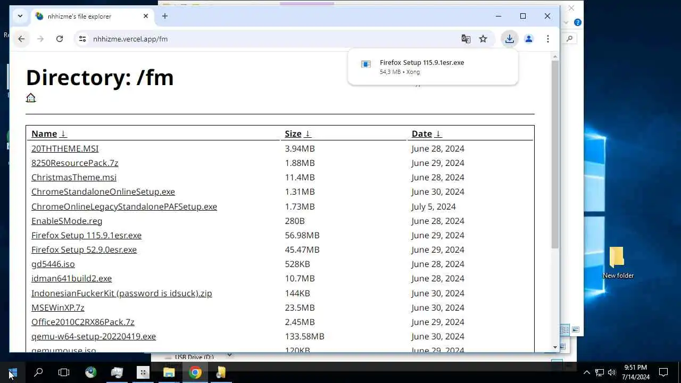Bookmark this page with the star icon
This screenshot has height=383, width=681.
tap(483, 39)
